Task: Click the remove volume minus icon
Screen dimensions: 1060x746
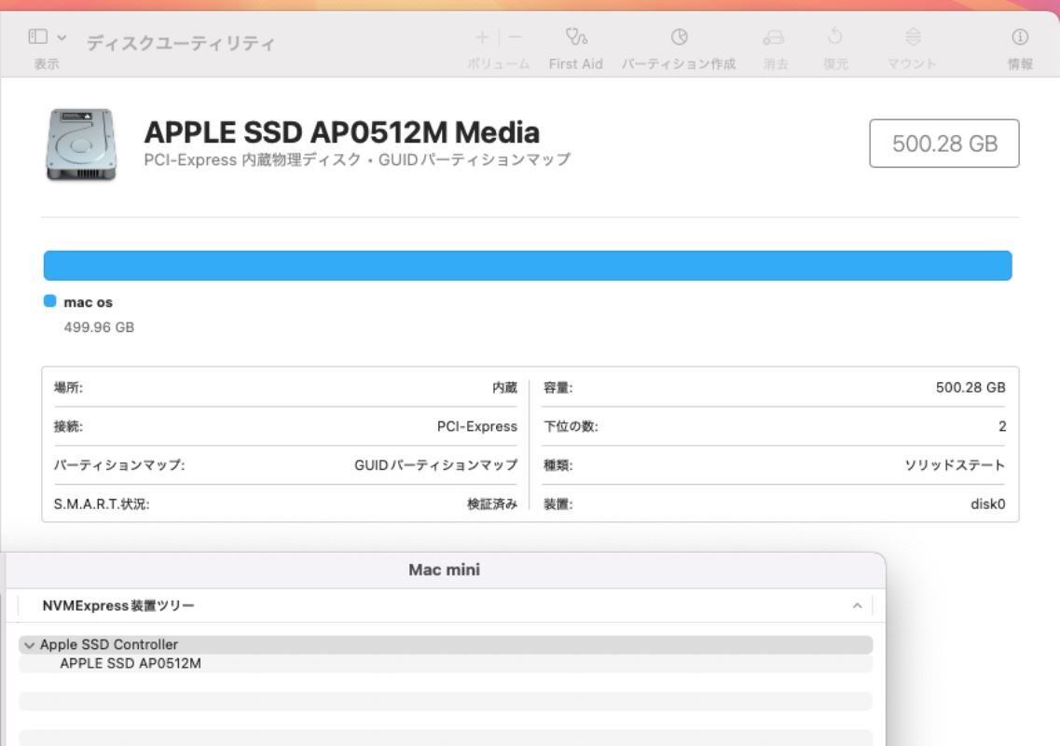Action: point(516,36)
